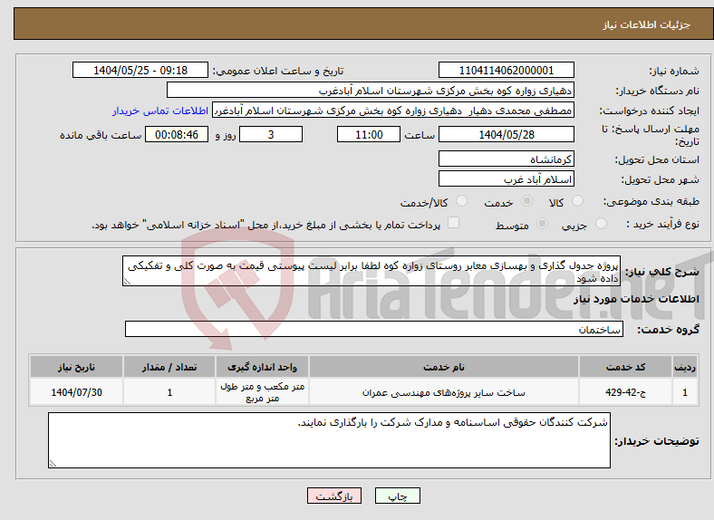Click the بازگشت (back) button
Viewport: 714px width, 520px height.
tap(334, 496)
